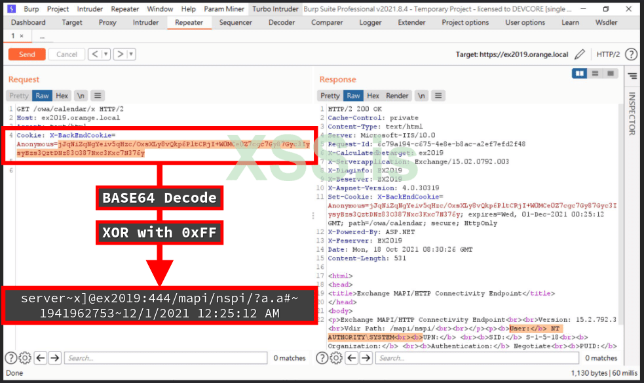The image size is (644, 383).
Task: Switch response view to Hex
Action: pyautogui.click(x=373, y=96)
